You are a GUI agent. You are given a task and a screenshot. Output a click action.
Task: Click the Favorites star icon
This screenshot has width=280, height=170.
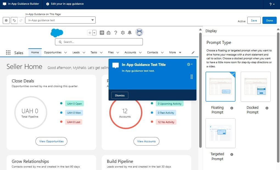[x=90, y=33]
